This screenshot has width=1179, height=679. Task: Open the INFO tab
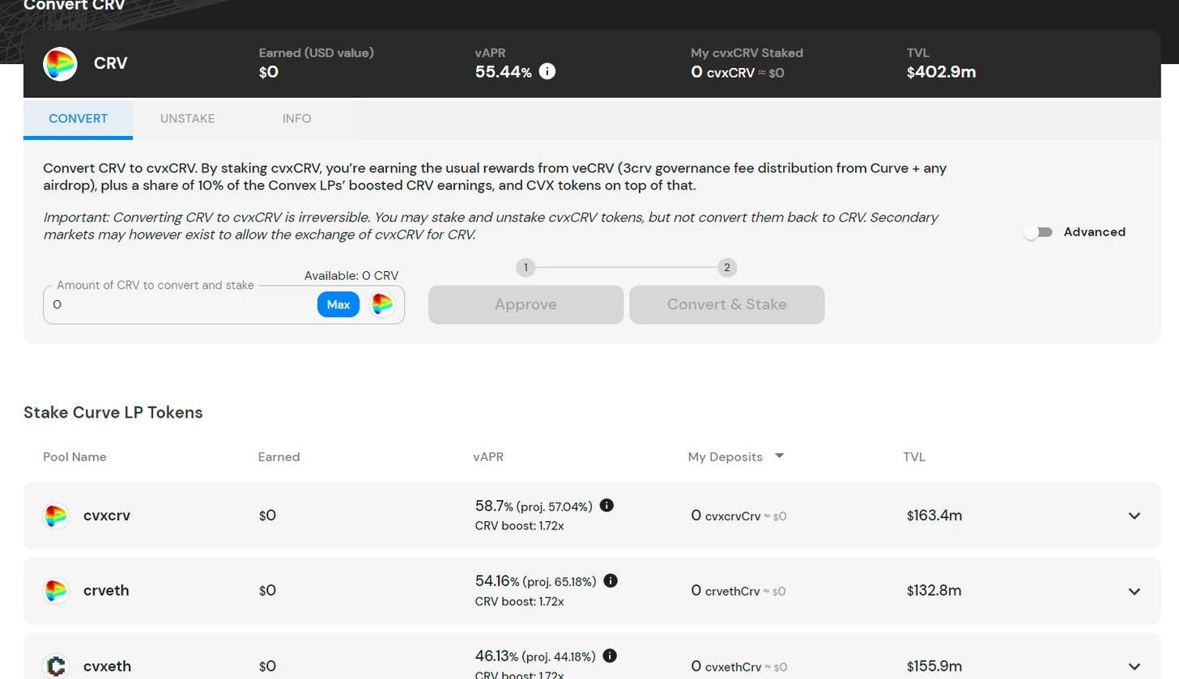296,118
